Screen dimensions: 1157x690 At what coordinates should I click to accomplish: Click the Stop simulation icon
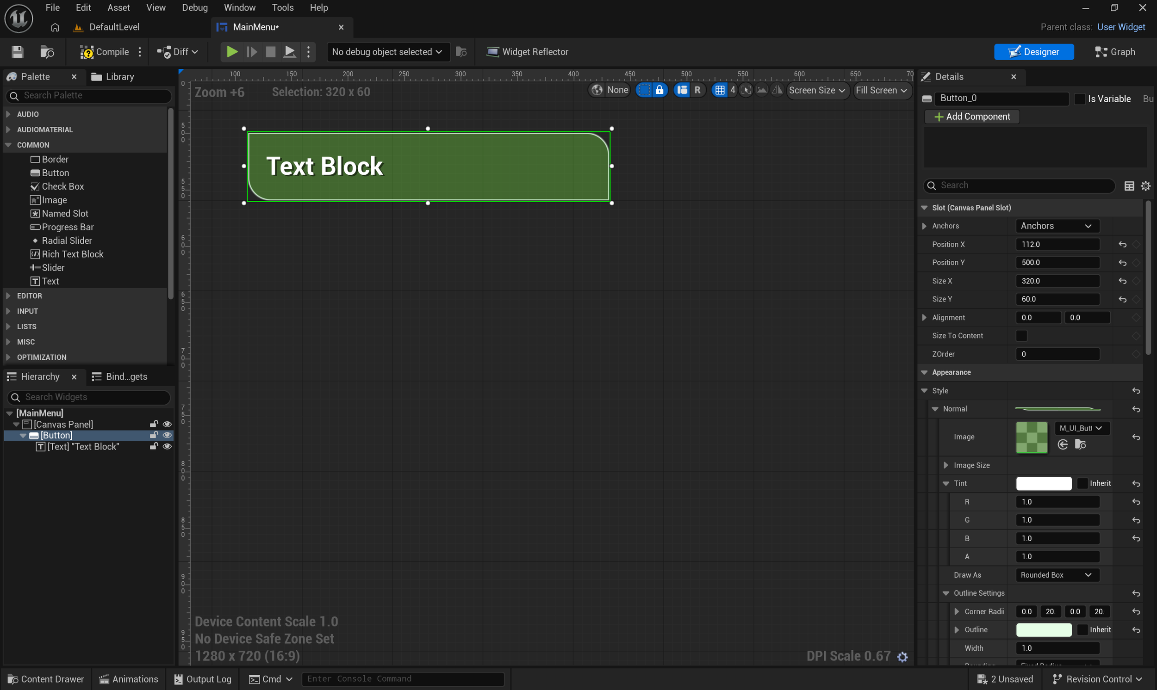pyautogui.click(x=270, y=52)
